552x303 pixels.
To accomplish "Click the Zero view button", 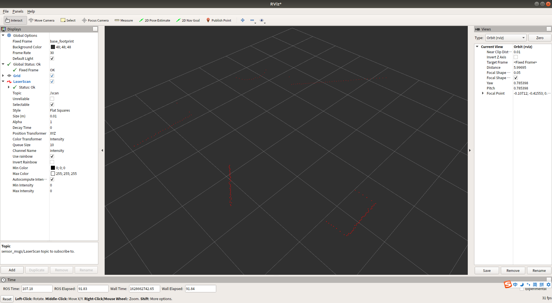I will (540, 38).
